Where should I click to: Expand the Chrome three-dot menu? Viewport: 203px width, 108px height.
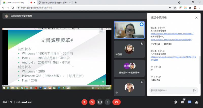200,8
